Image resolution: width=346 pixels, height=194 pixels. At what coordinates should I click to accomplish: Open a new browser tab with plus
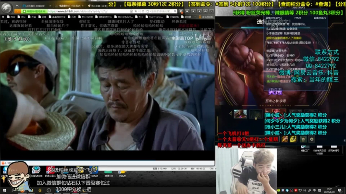coord(121,5)
